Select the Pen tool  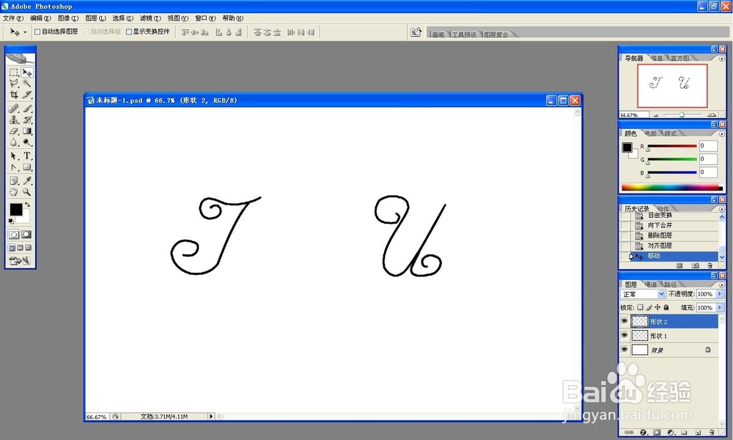13,167
